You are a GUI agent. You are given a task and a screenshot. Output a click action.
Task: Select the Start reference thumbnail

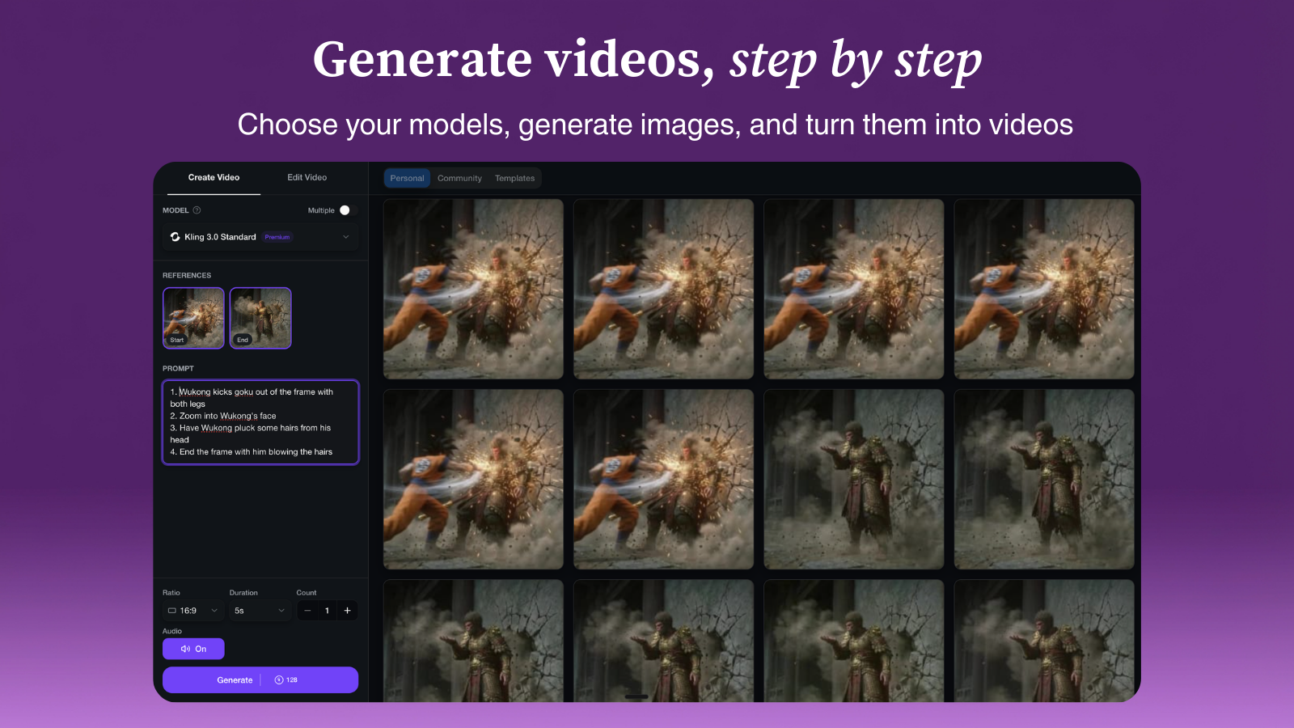(193, 317)
